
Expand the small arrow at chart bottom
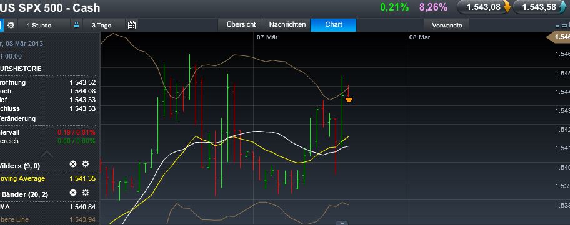pos(342,223)
